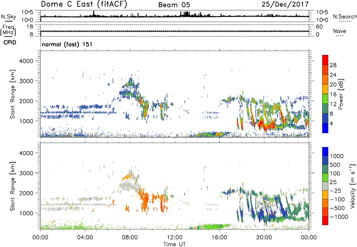Click "2000" tick of the power panel
Image resolution: width=357 pixels, height=247 pixels.
tap(26, 101)
